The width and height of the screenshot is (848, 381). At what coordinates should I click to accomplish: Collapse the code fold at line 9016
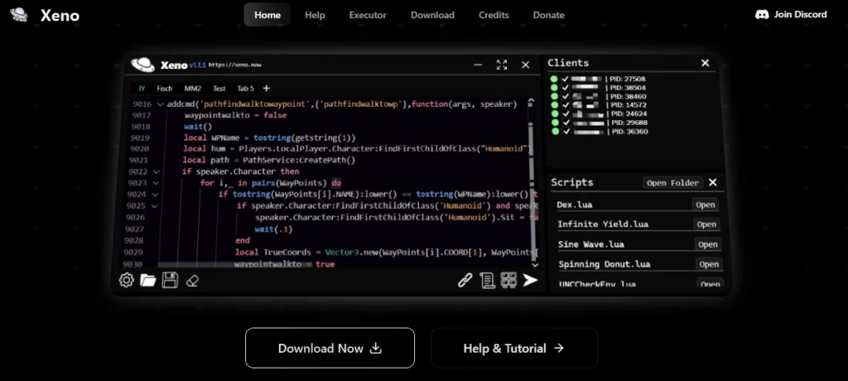coord(160,104)
